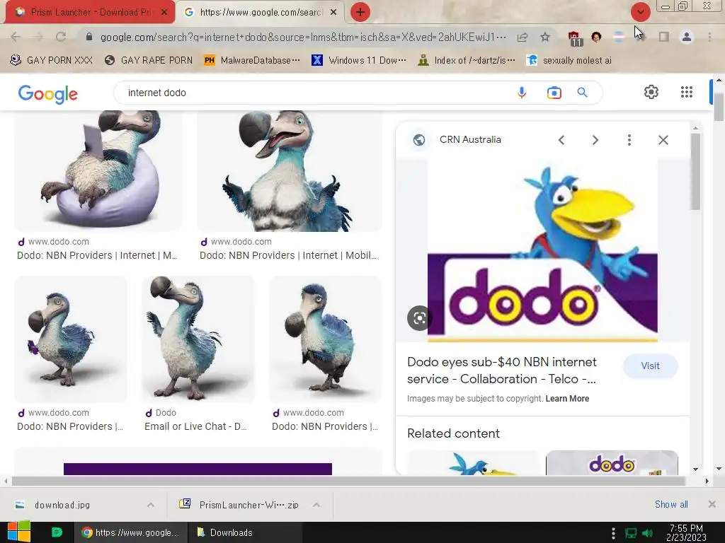Open the 'Email or Live Chat' result
The width and height of the screenshot is (725, 543).
[195, 426]
